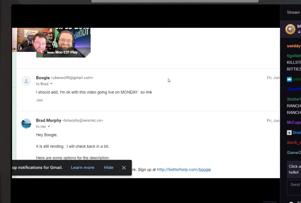
Task: Open tigolbitt username in chat
Action: 294,56
